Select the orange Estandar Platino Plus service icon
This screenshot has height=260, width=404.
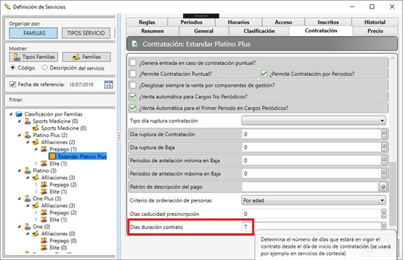click(53, 156)
